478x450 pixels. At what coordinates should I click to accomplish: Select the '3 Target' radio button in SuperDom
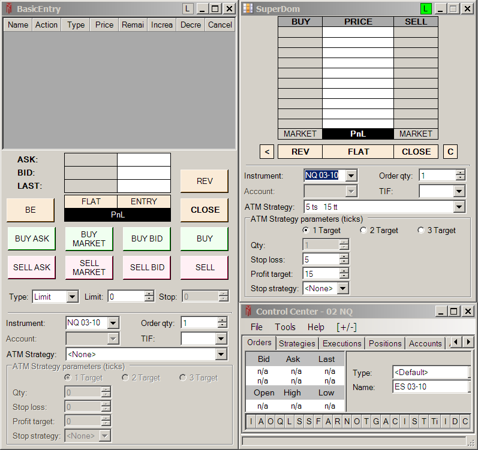tap(421, 230)
